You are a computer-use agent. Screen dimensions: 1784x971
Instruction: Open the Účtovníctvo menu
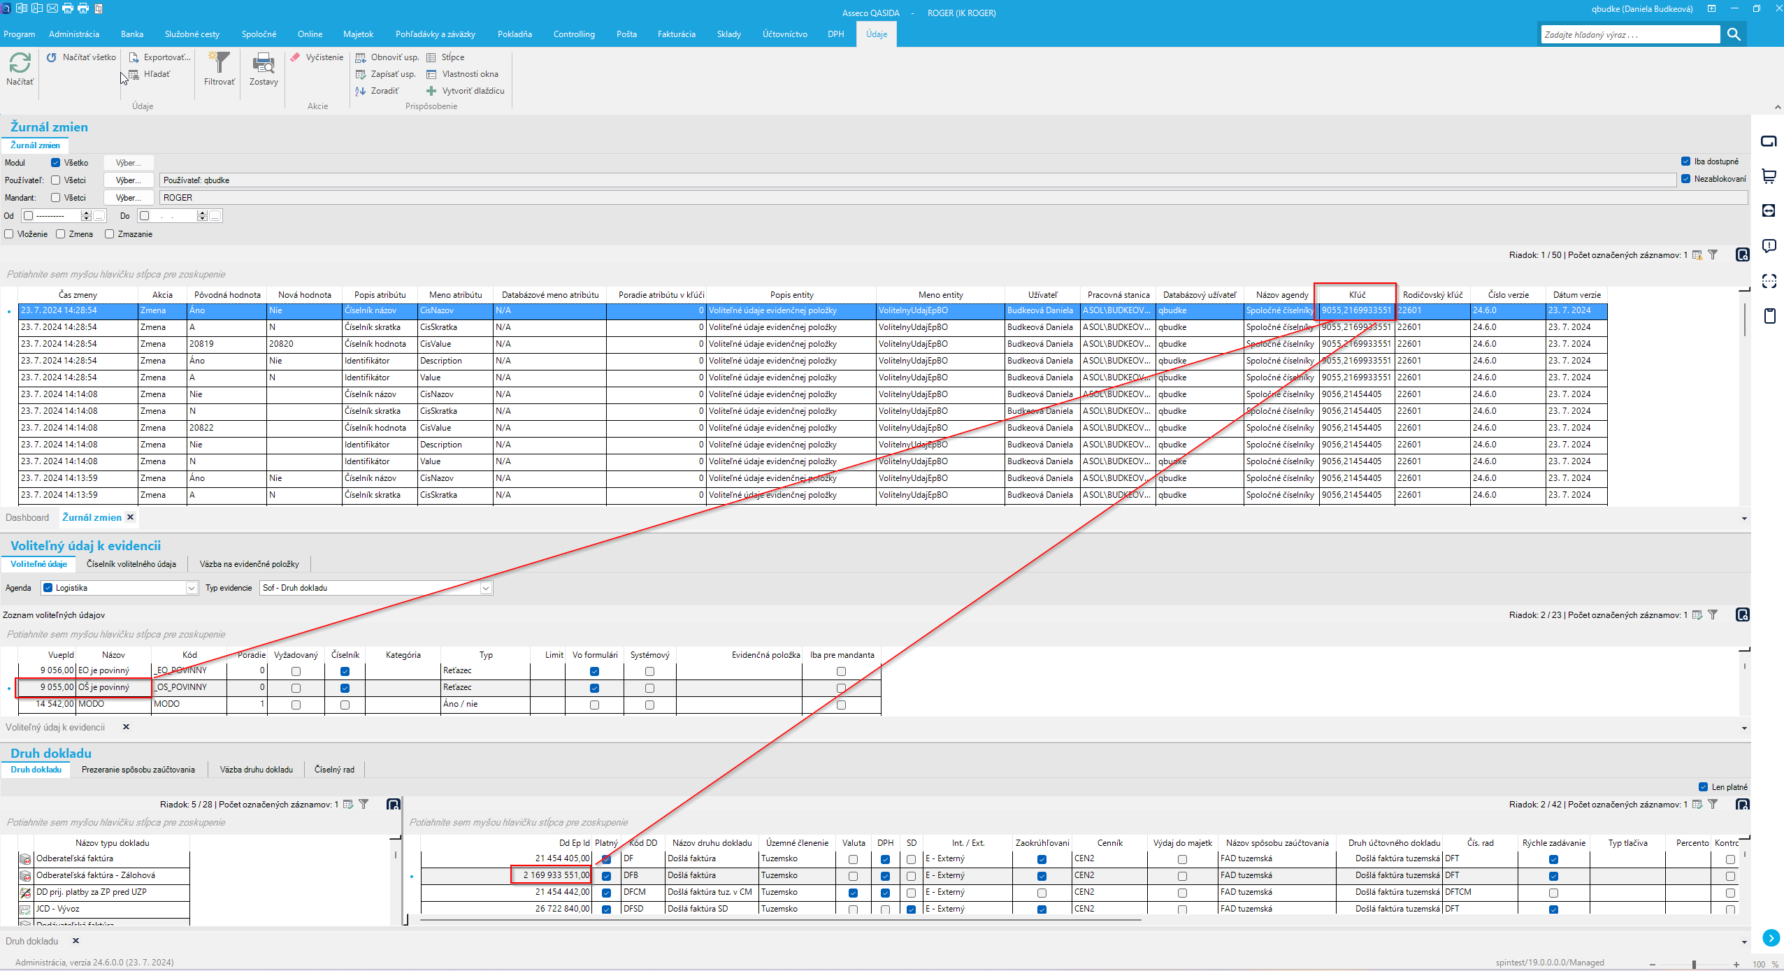[785, 34]
